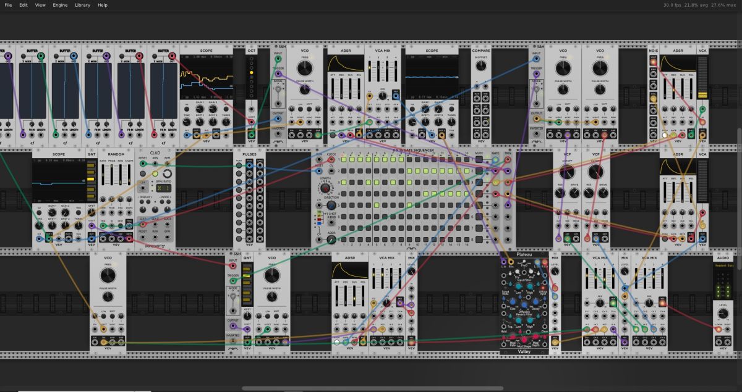Click the ADDR knob on gate sequencer
Screen dimensions: 742x392
tap(331, 240)
